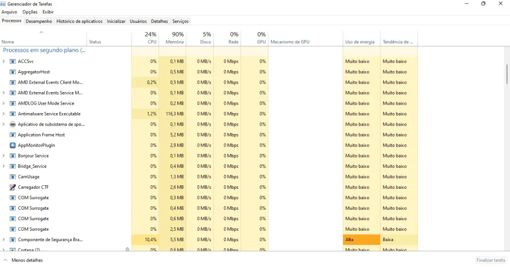Expand Aplicativo de subsistema de spo... row
The width and height of the screenshot is (510, 267).
[x=3, y=124]
